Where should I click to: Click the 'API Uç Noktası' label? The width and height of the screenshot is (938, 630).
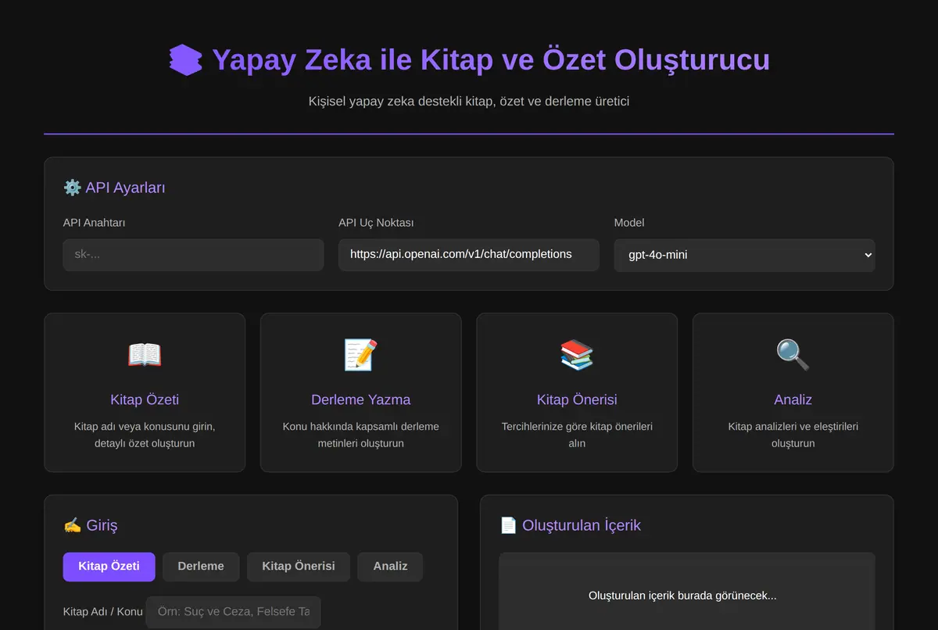click(x=375, y=223)
